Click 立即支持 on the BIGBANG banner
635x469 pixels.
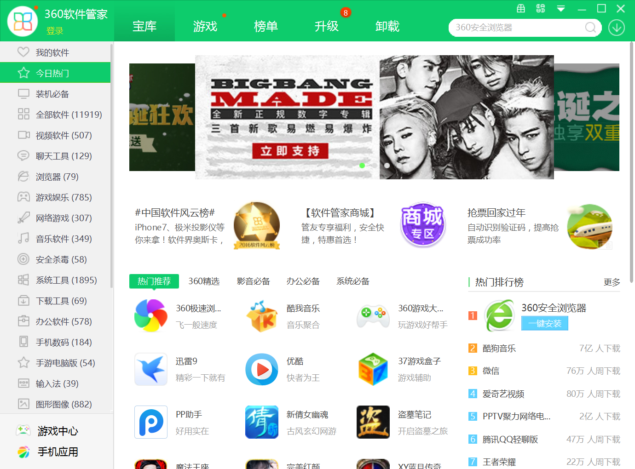point(290,151)
